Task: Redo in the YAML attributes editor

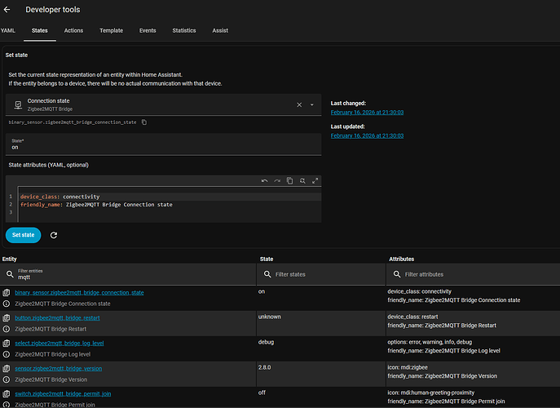Action: point(277,181)
